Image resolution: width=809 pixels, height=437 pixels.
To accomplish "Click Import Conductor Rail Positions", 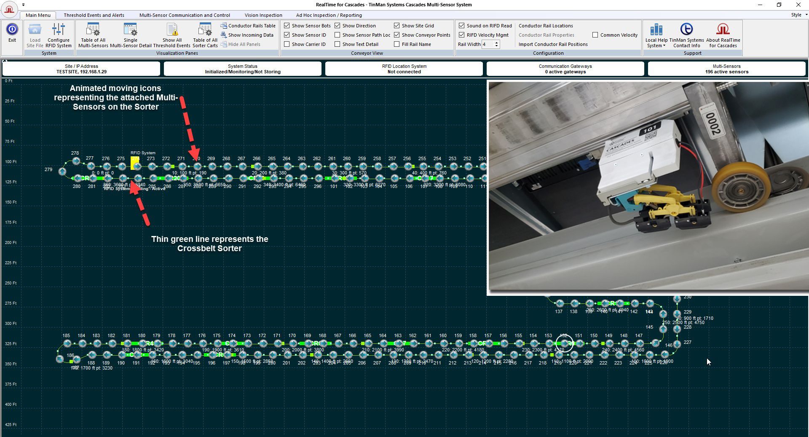I will click(553, 44).
